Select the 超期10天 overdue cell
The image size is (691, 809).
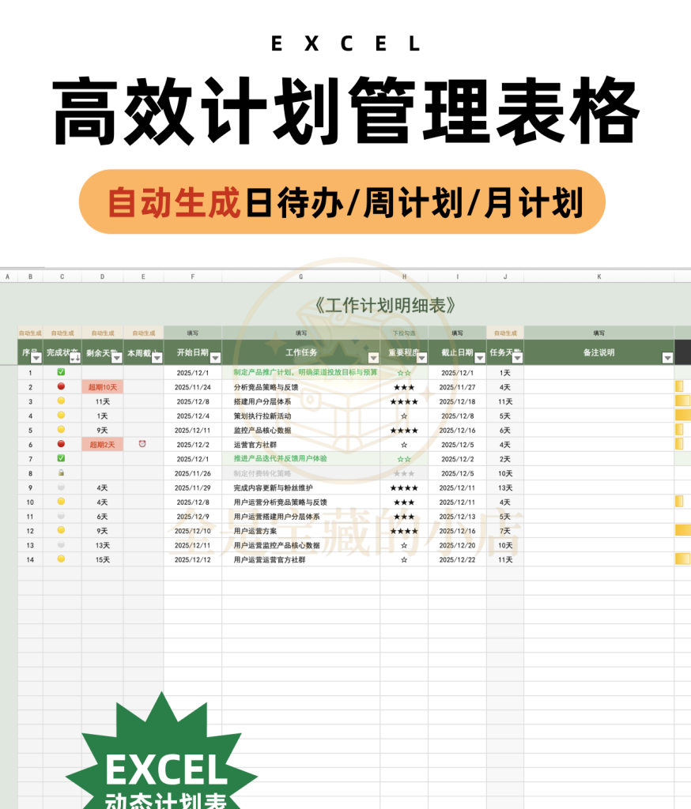coord(102,387)
